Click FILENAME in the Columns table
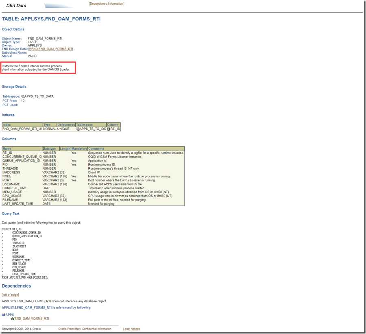The image size is (366, 334). click(x=10, y=200)
